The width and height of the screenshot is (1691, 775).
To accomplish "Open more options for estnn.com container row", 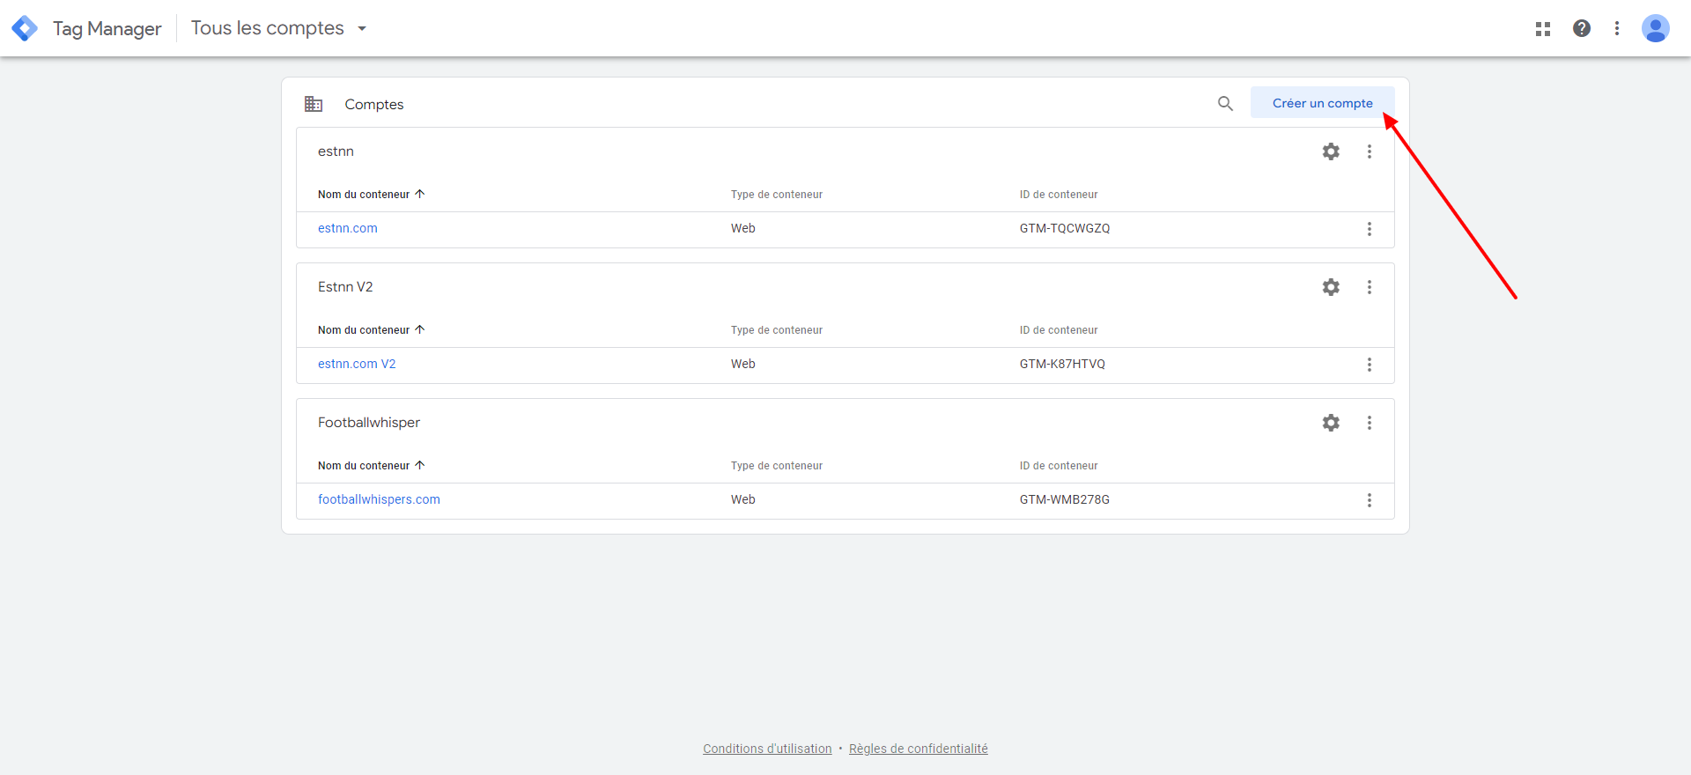I will click(x=1370, y=229).
